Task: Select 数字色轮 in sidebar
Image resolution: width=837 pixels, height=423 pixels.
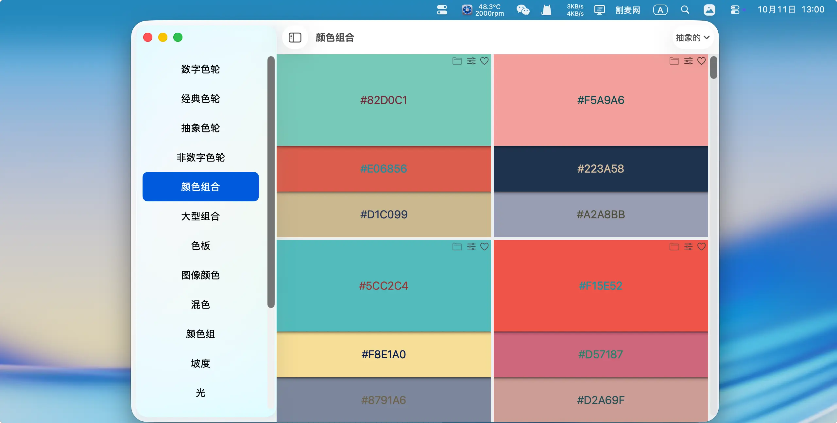Action: pyautogui.click(x=200, y=69)
